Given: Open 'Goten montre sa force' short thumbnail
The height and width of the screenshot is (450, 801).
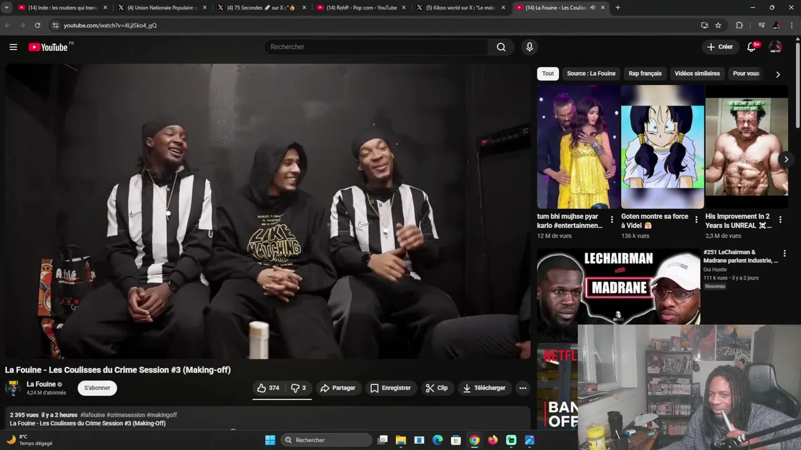Looking at the screenshot, I should pyautogui.click(x=662, y=147).
